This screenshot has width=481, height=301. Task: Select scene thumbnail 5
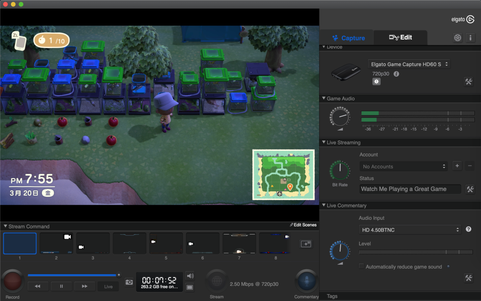coord(166,243)
